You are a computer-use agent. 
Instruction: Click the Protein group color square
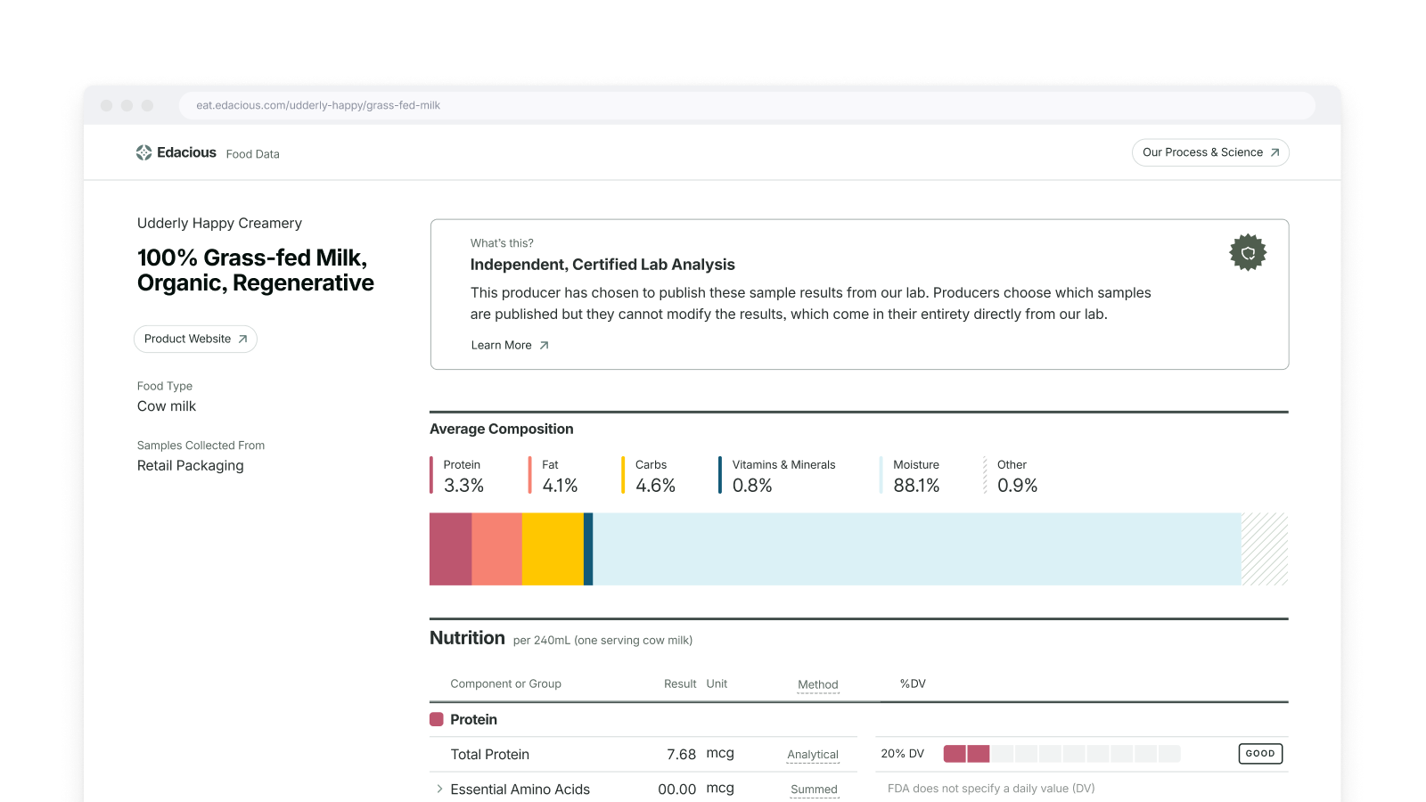point(437,719)
